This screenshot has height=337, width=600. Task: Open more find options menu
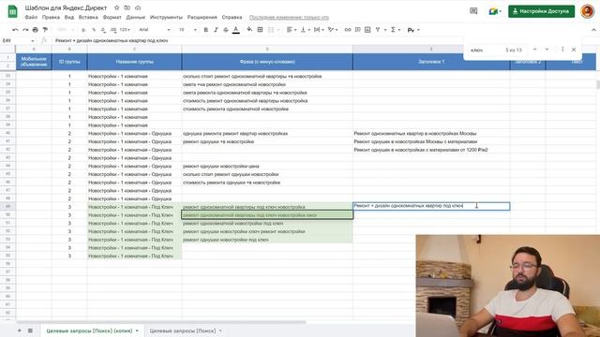(562, 50)
